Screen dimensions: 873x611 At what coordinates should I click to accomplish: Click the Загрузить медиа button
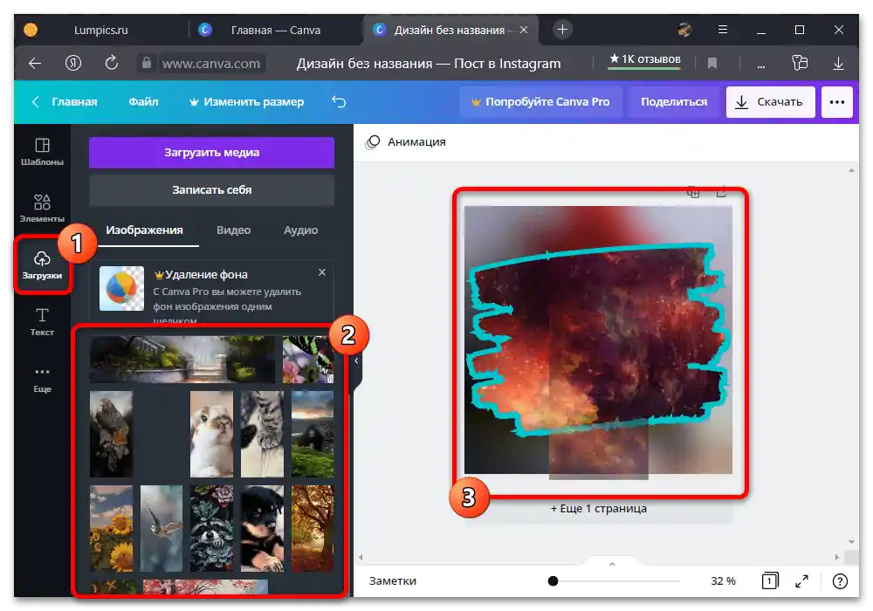[211, 153]
